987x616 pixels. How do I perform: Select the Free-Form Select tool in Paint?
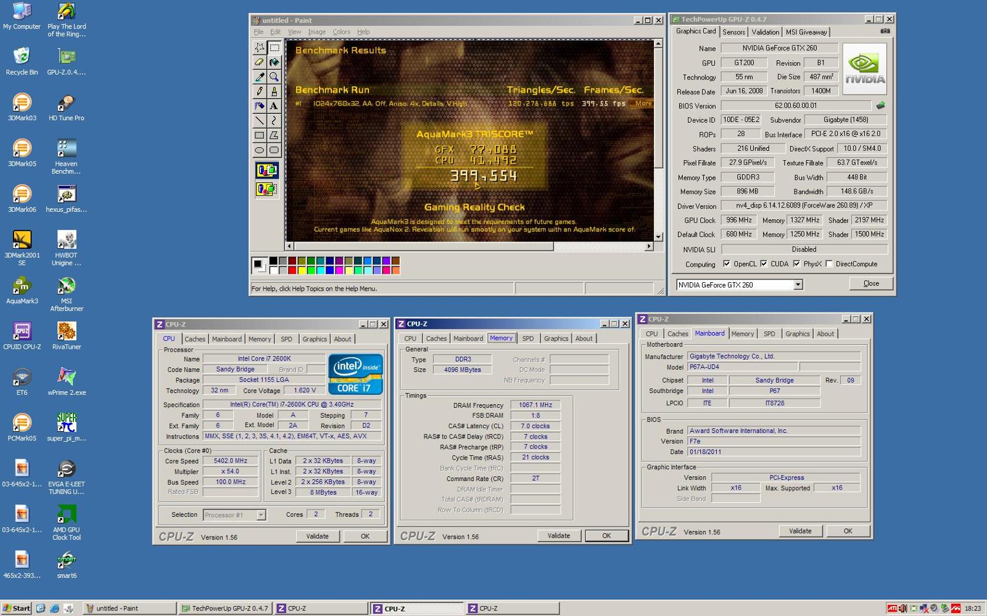click(x=259, y=47)
